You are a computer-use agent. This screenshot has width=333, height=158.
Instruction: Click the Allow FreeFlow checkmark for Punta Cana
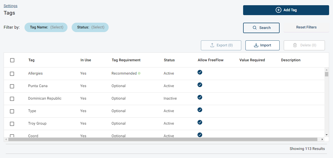(200, 85)
